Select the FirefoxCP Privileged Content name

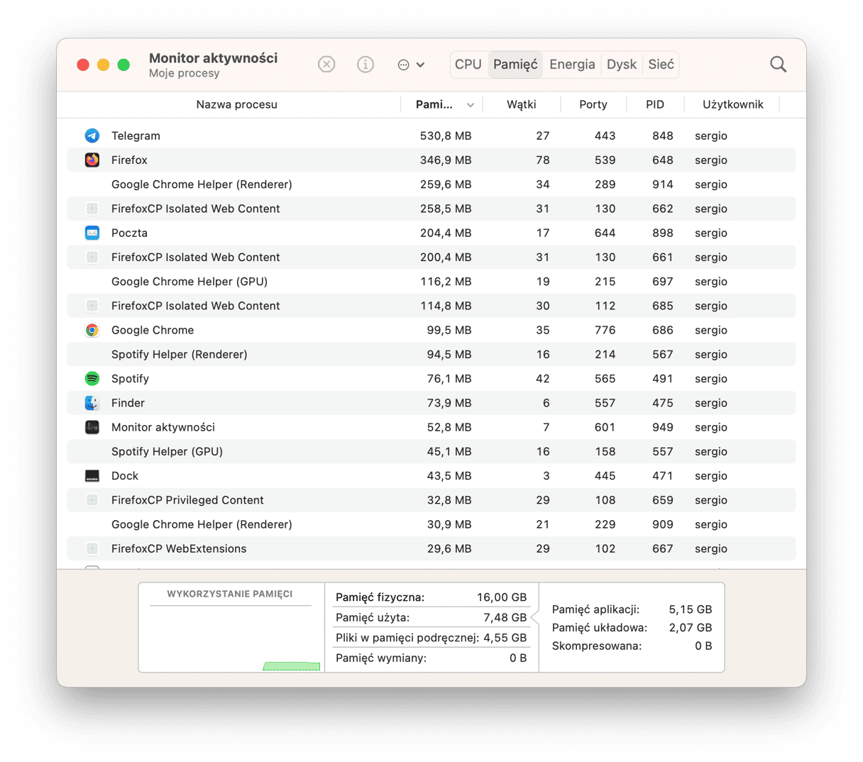(x=187, y=500)
